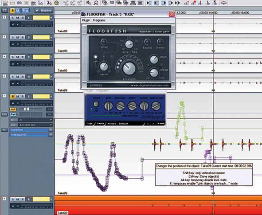Click the speaker icon on track 6 strip
The height and width of the screenshot is (215, 262).
pos(18,206)
